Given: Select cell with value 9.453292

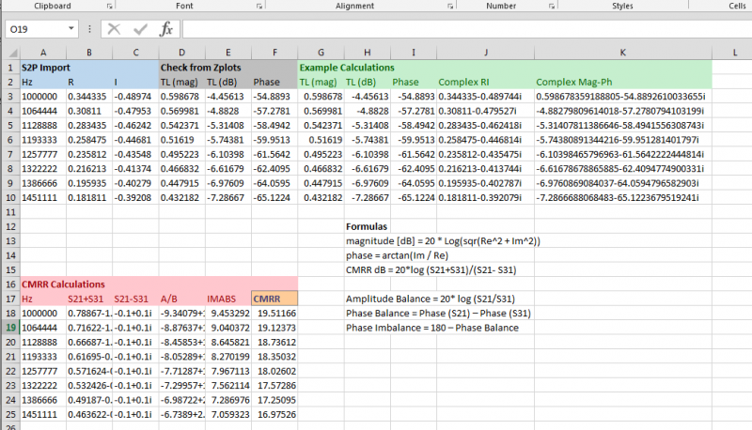Looking at the screenshot, I should 228,314.
